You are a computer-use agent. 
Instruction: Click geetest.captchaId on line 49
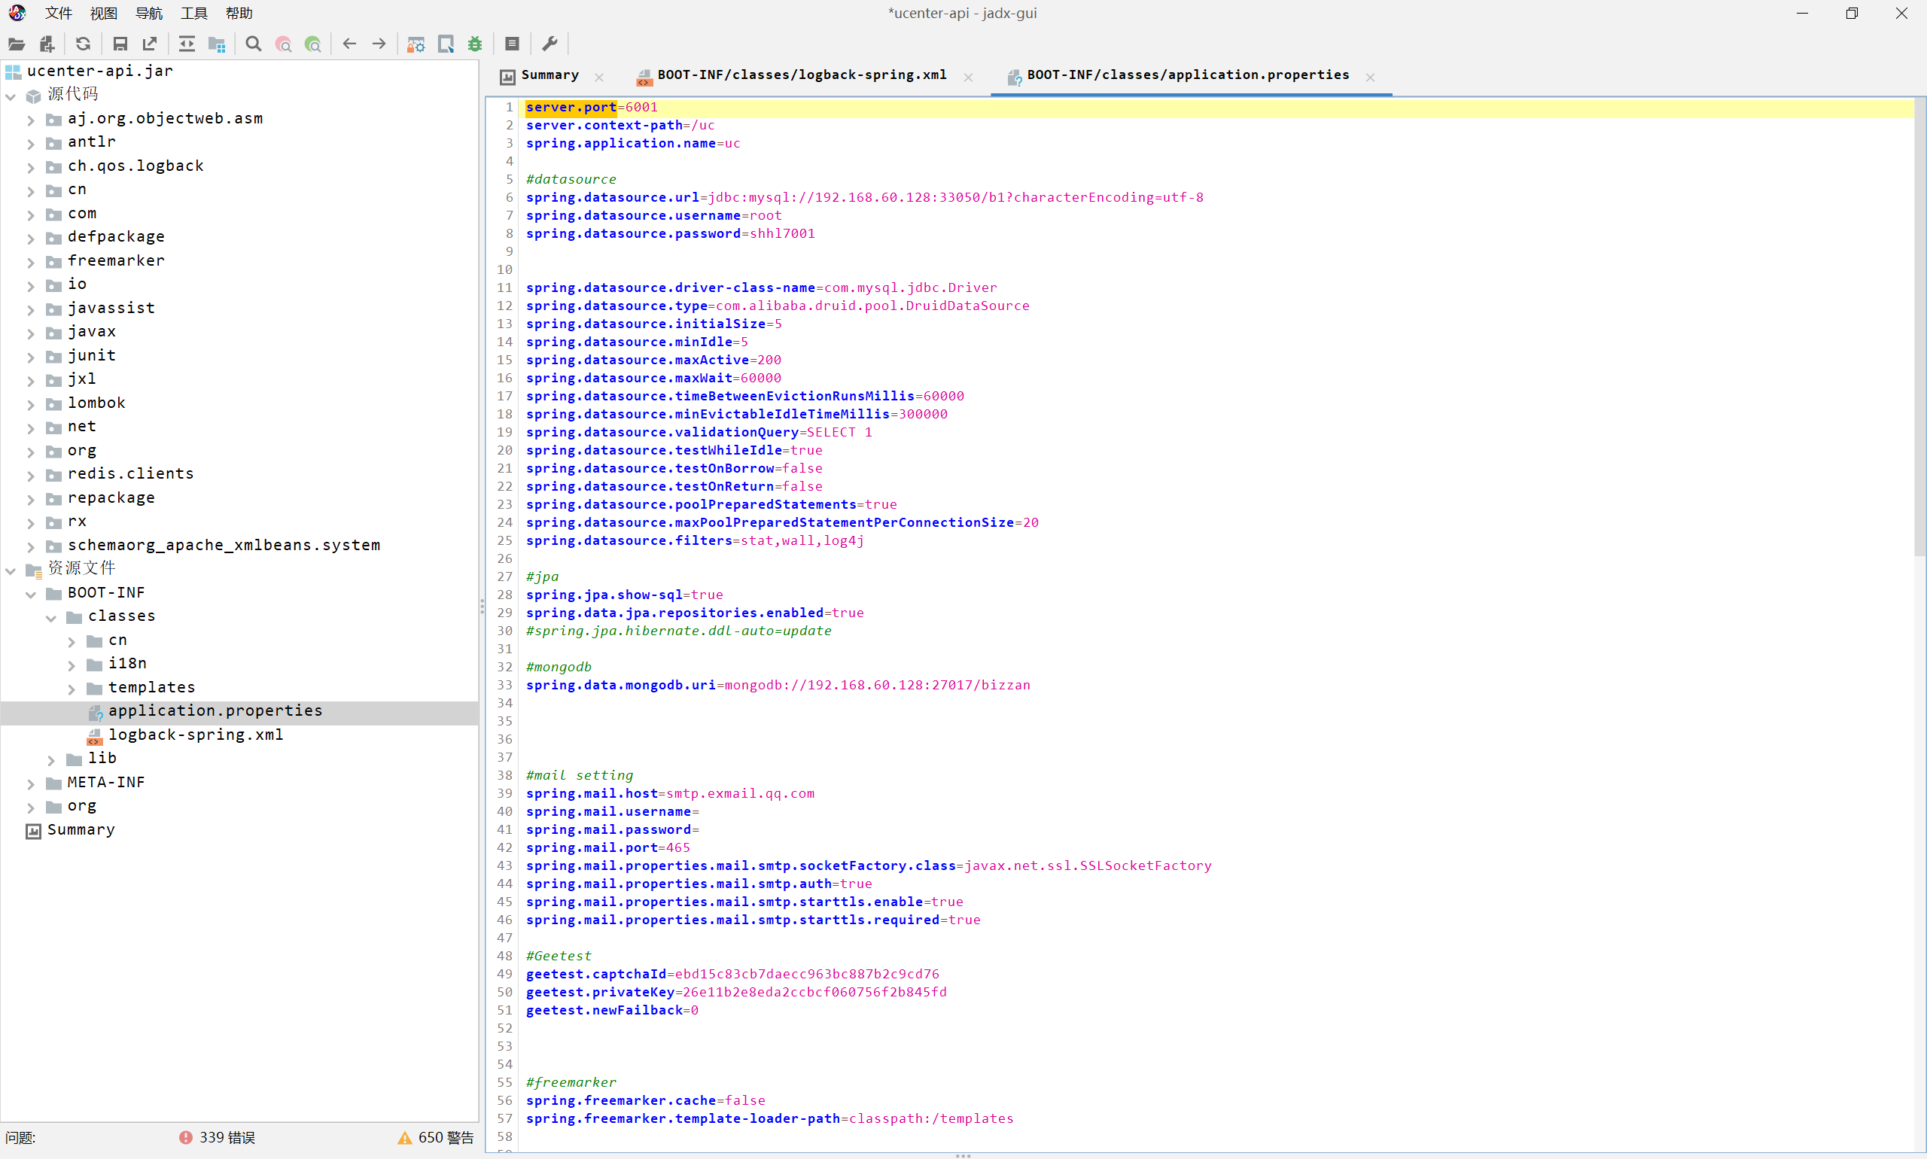(596, 974)
